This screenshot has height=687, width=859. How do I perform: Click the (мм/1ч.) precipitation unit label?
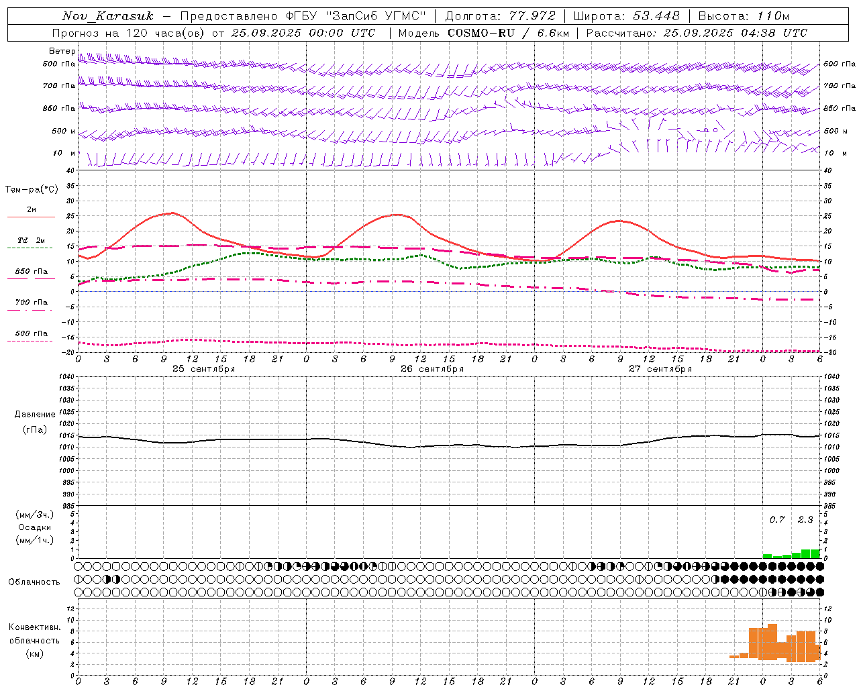click(35, 541)
